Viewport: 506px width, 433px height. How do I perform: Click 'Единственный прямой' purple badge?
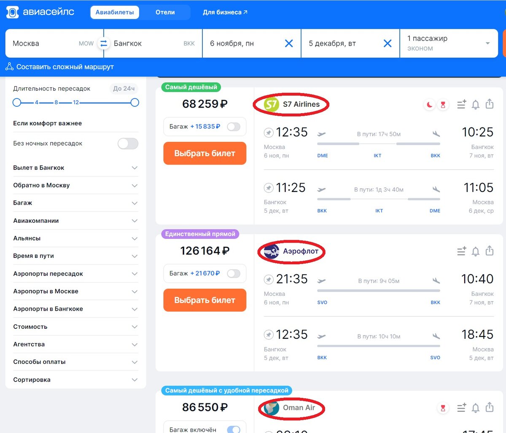[x=200, y=234]
